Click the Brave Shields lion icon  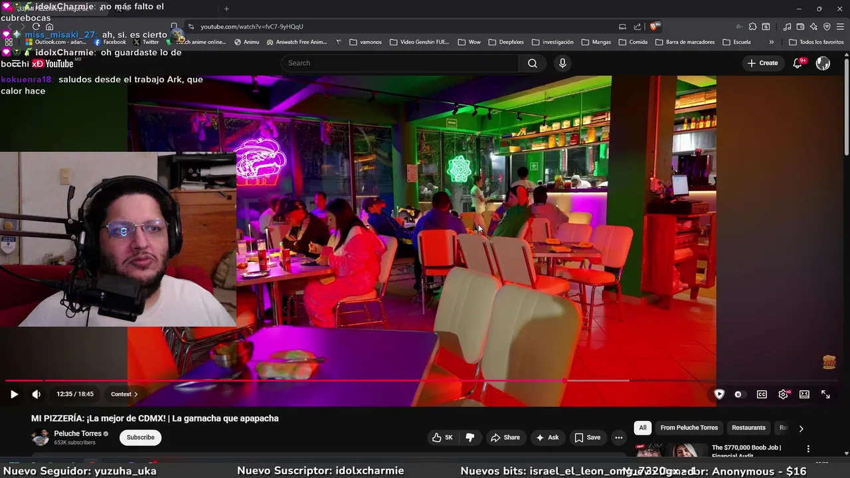654,27
